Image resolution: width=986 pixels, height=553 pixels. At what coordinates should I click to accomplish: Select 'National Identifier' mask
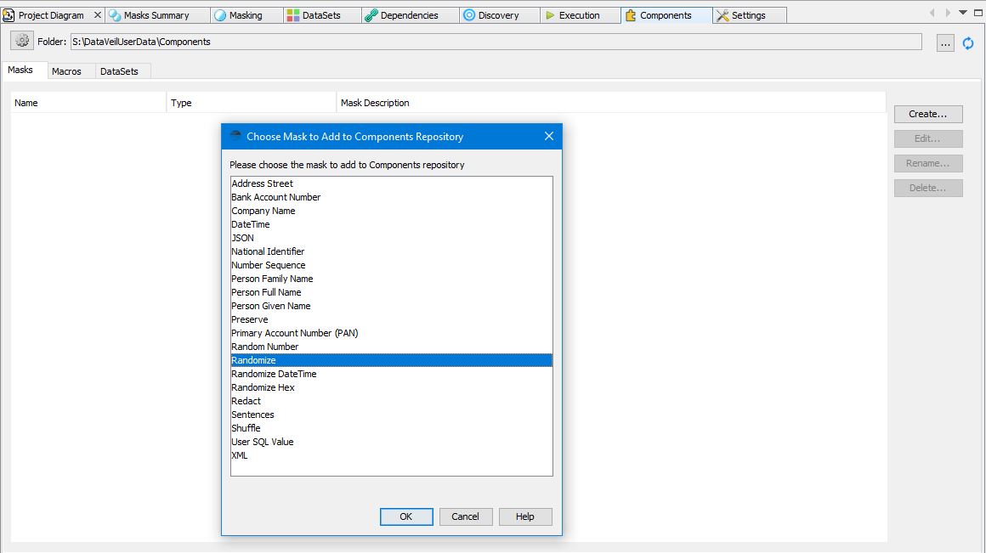pyautogui.click(x=392, y=251)
